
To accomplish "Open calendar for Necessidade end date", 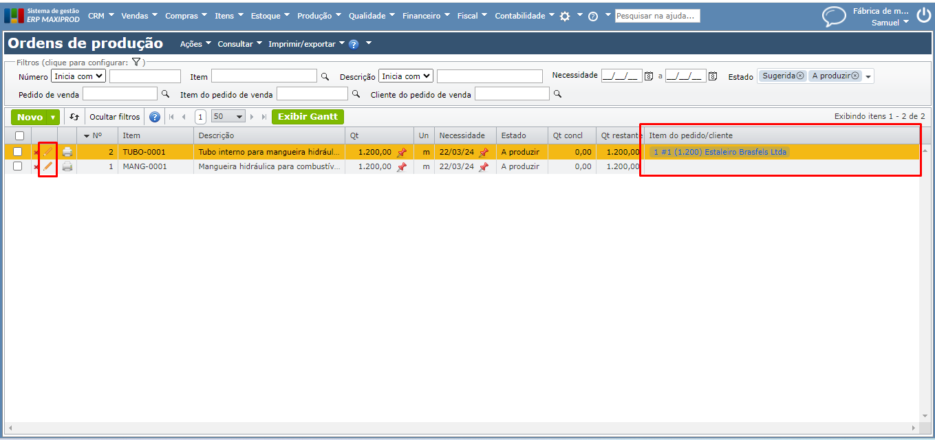I will point(713,76).
